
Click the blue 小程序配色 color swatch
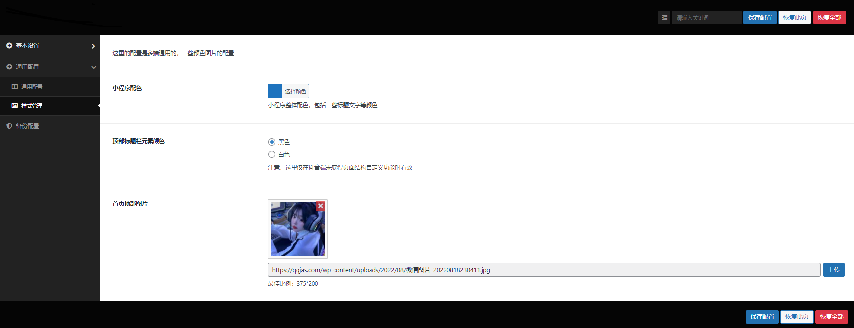pos(275,91)
